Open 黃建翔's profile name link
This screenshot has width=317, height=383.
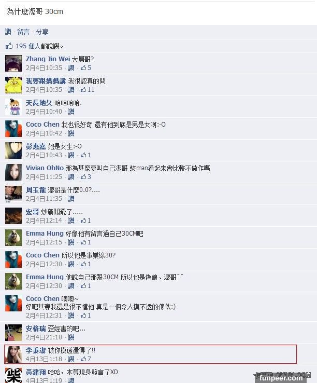[x=36, y=372]
